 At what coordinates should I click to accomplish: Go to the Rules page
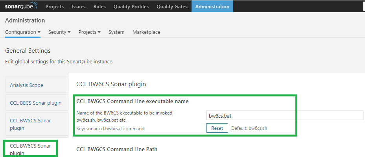100,7
